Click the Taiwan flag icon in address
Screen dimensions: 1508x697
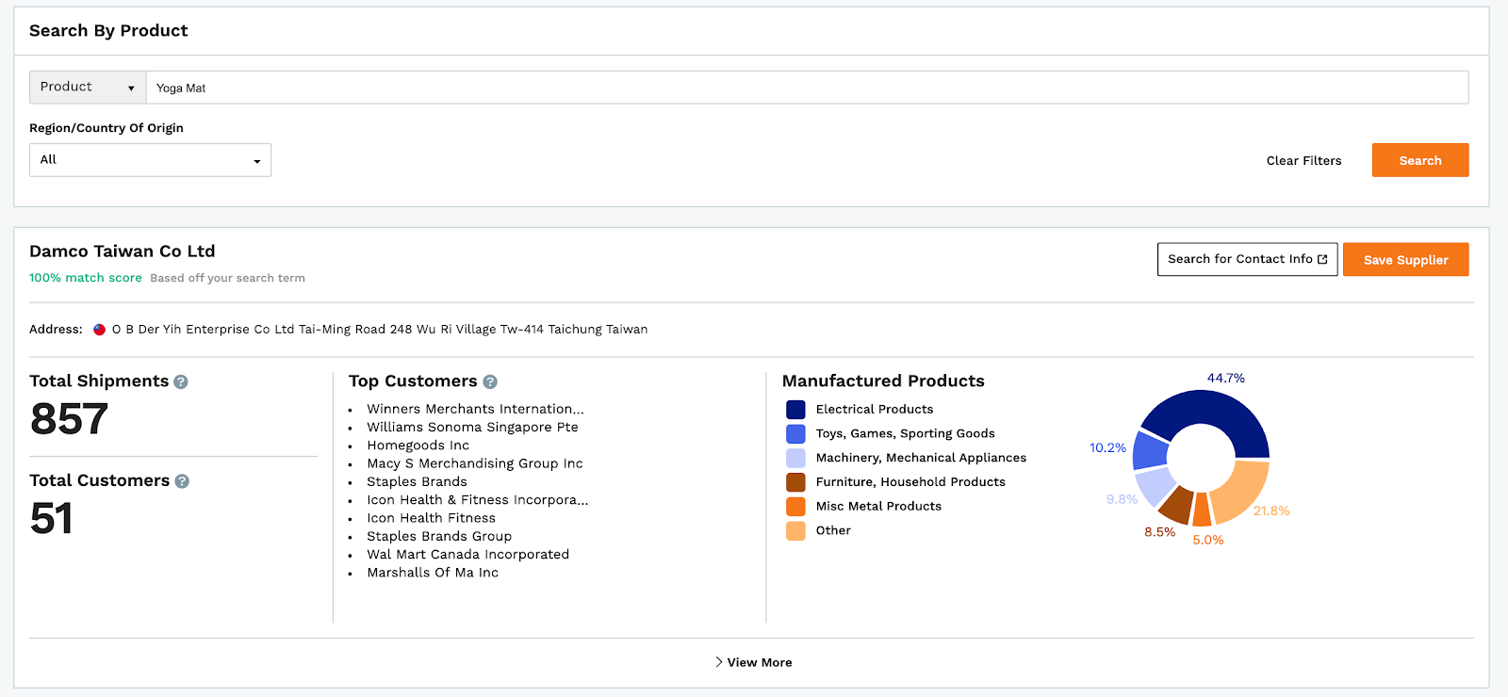99,330
